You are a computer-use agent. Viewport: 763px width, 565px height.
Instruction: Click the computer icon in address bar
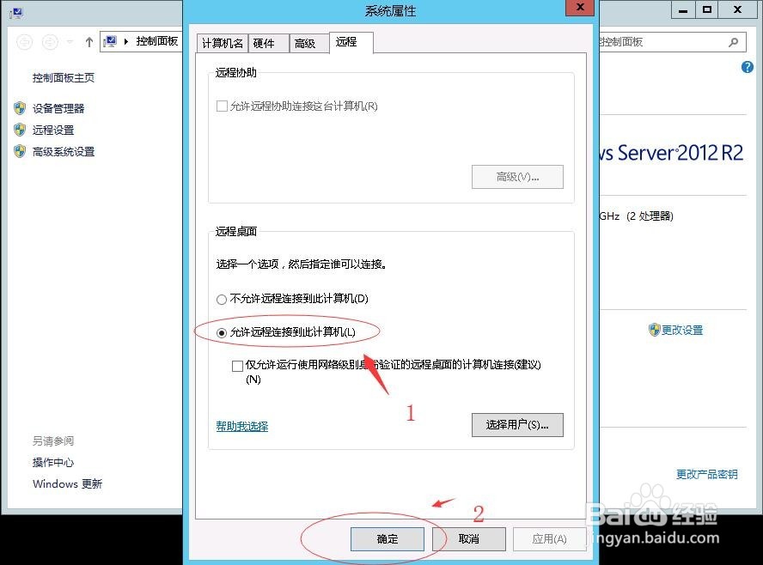tap(110, 42)
